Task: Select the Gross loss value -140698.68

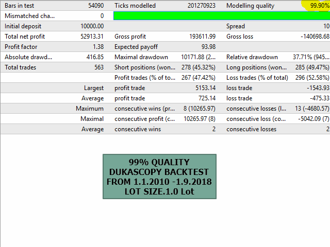Action: click(315, 37)
